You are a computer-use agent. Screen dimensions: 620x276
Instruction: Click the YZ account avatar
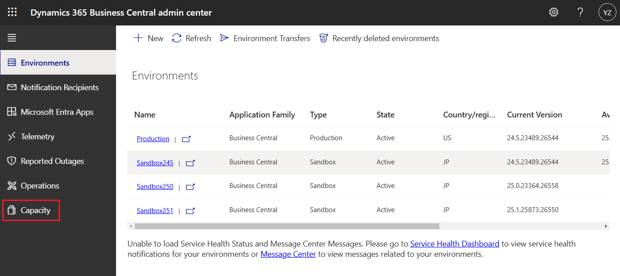[607, 12]
